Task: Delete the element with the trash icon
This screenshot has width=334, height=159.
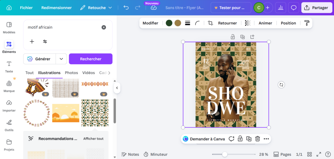Action: (x=257, y=139)
